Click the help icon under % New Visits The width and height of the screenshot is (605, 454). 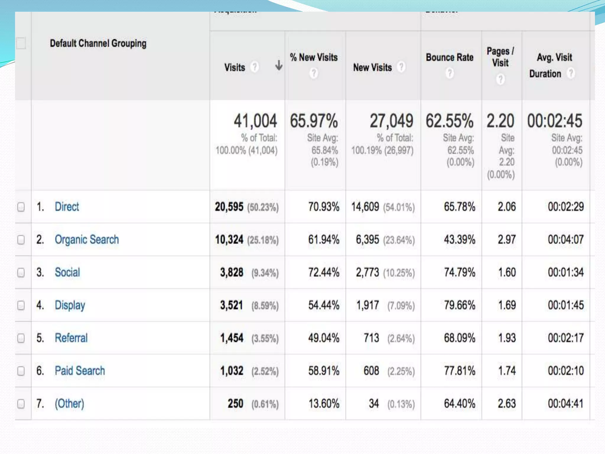coord(314,73)
